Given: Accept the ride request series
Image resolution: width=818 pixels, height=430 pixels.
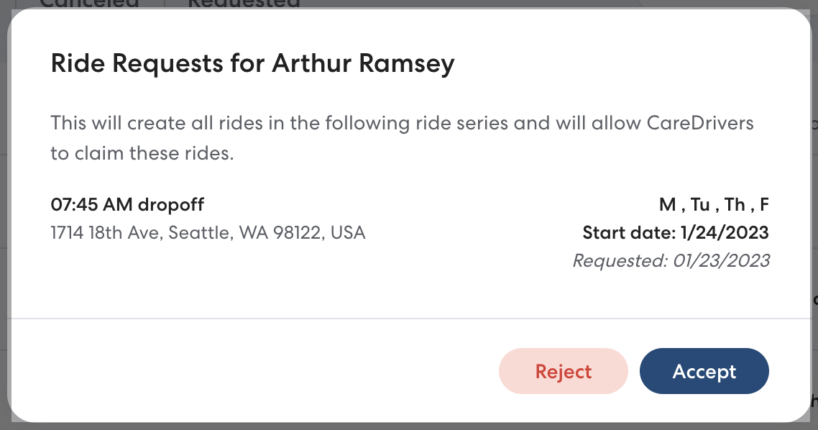Looking at the screenshot, I should [x=704, y=371].
